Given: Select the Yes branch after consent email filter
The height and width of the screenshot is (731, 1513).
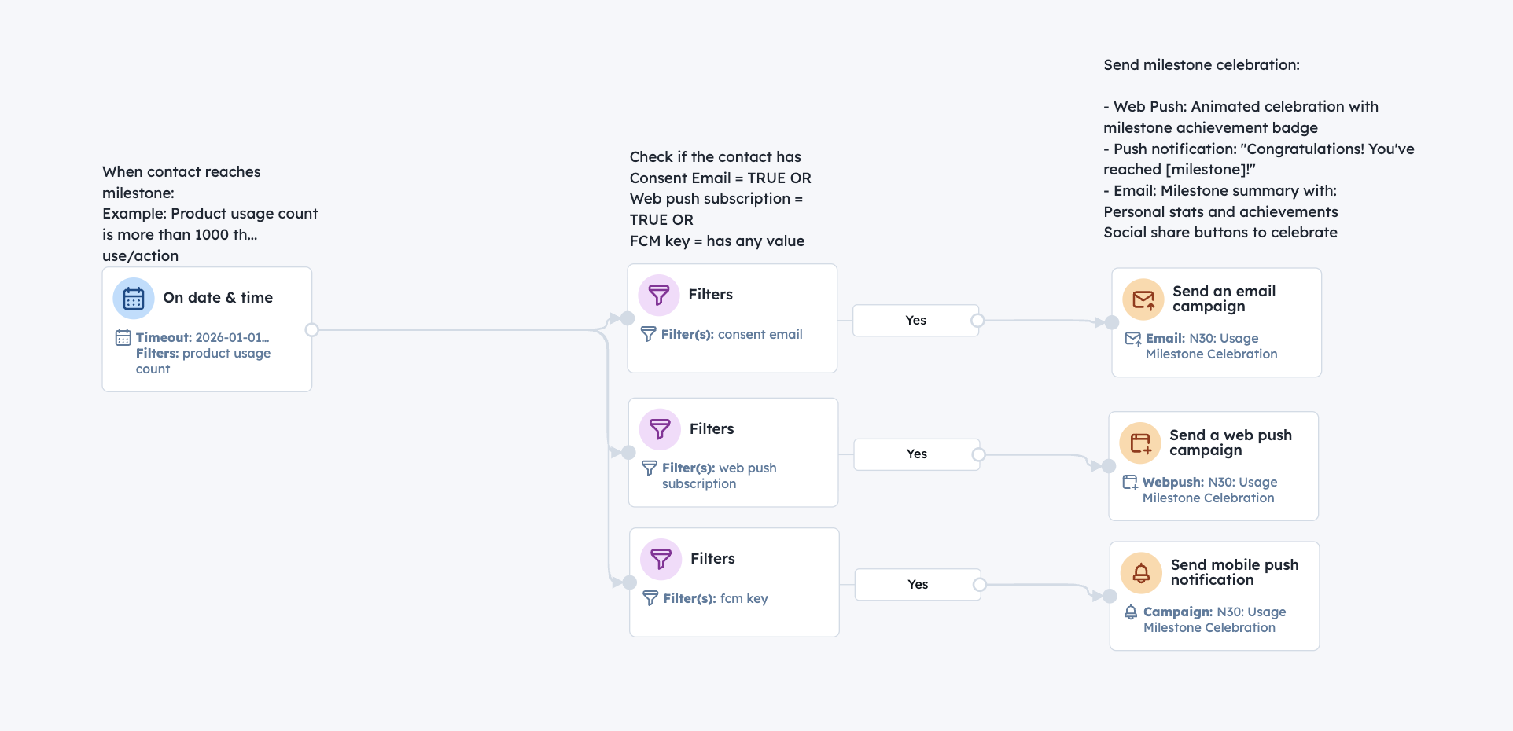Looking at the screenshot, I should point(915,321).
